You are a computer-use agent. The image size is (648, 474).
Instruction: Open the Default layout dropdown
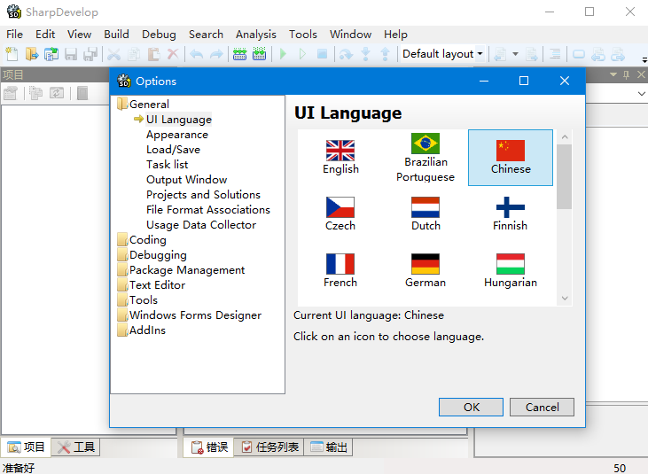pyautogui.click(x=442, y=54)
